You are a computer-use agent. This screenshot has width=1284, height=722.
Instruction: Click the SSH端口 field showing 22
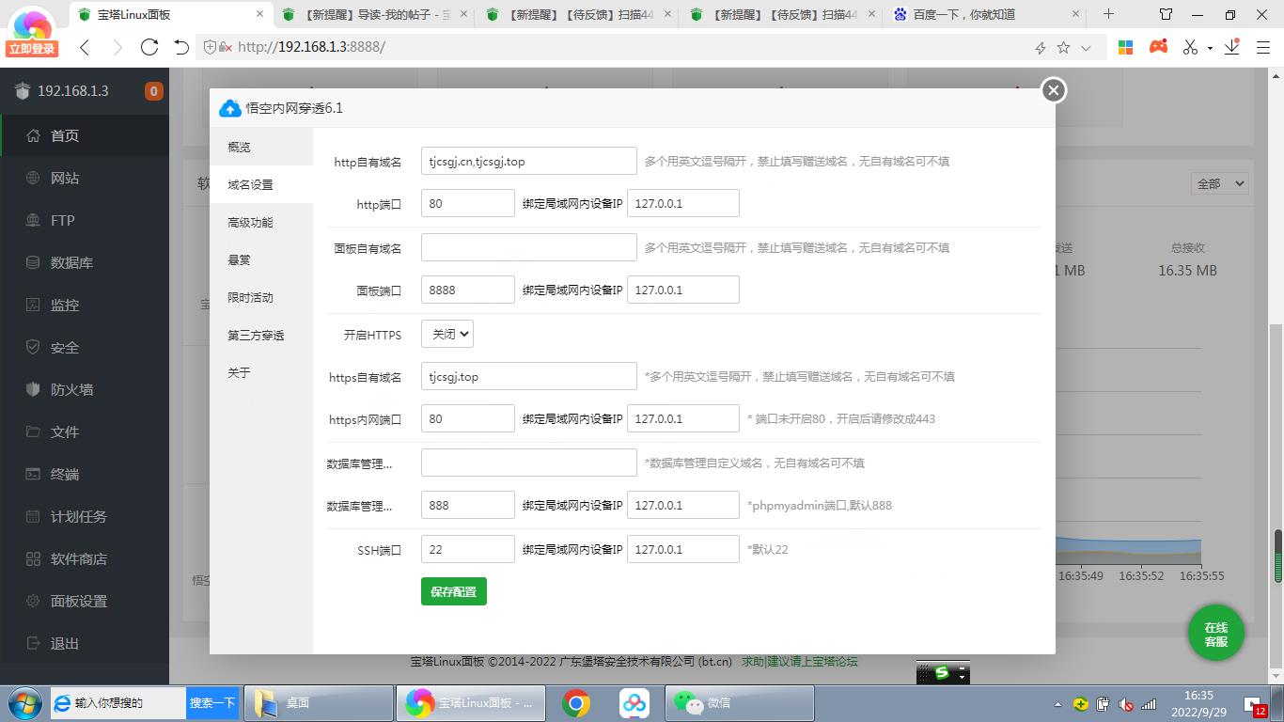point(468,549)
